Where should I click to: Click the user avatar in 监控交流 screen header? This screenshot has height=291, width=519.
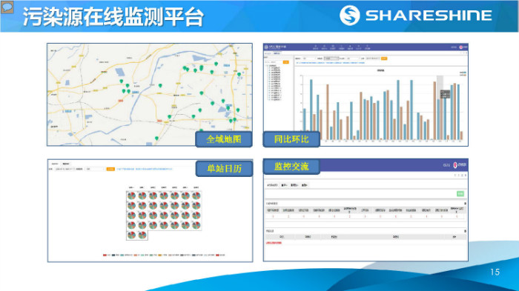coord(455,164)
